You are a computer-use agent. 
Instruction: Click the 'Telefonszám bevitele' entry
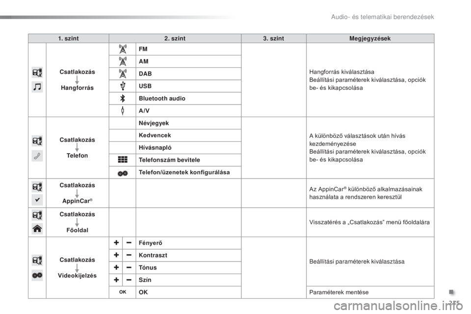pyautogui.click(x=169, y=160)
